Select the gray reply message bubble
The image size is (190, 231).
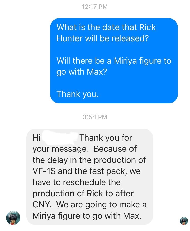pos(90,177)
